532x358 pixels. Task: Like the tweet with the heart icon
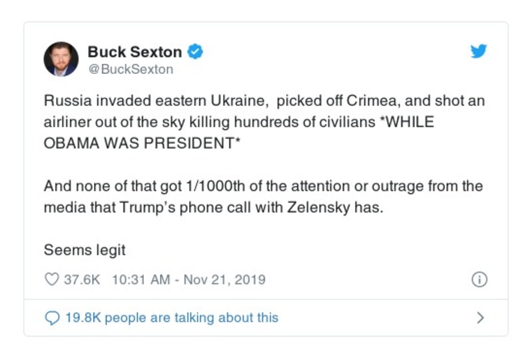51,279
